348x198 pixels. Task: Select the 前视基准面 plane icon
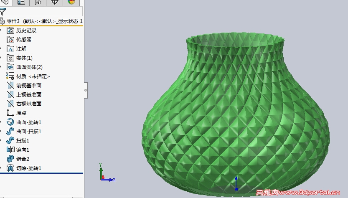point(10,86)
